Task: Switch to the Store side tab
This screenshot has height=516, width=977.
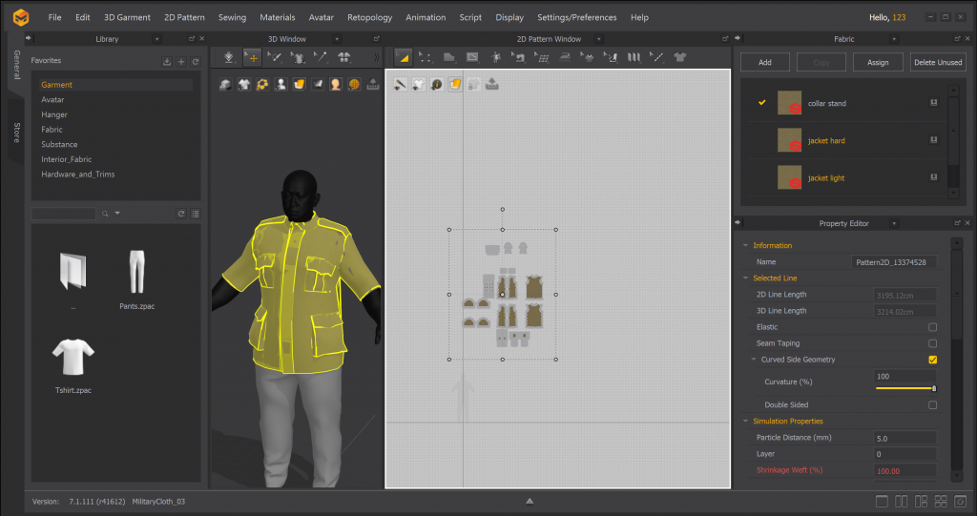Action: click(x=16, y=133)
